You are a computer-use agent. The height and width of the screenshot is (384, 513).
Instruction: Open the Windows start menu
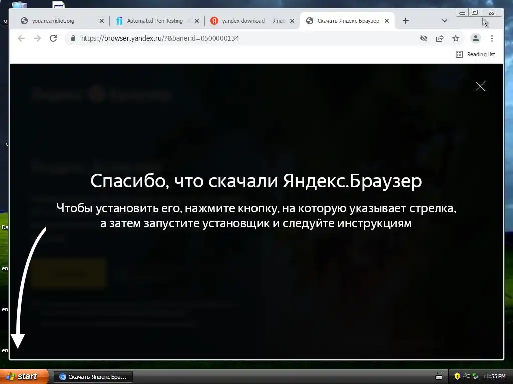pos(24,377)
